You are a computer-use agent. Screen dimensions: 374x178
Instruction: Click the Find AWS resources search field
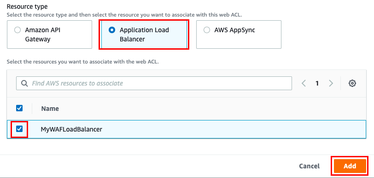(154, 83)
